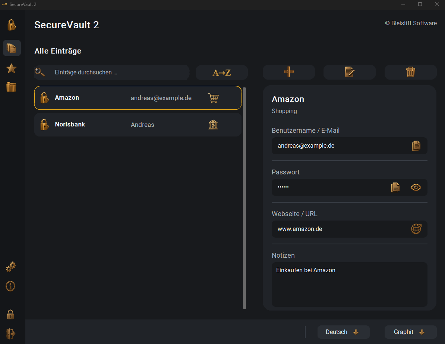Open the Deutsch language dropdown
445x344 pixels.
(343, 332)
